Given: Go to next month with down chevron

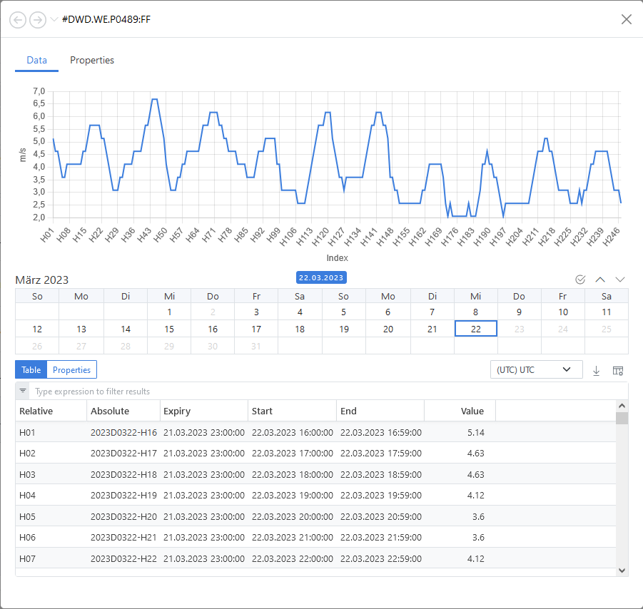Looking at the screenshot, I should tap(620, 280).
